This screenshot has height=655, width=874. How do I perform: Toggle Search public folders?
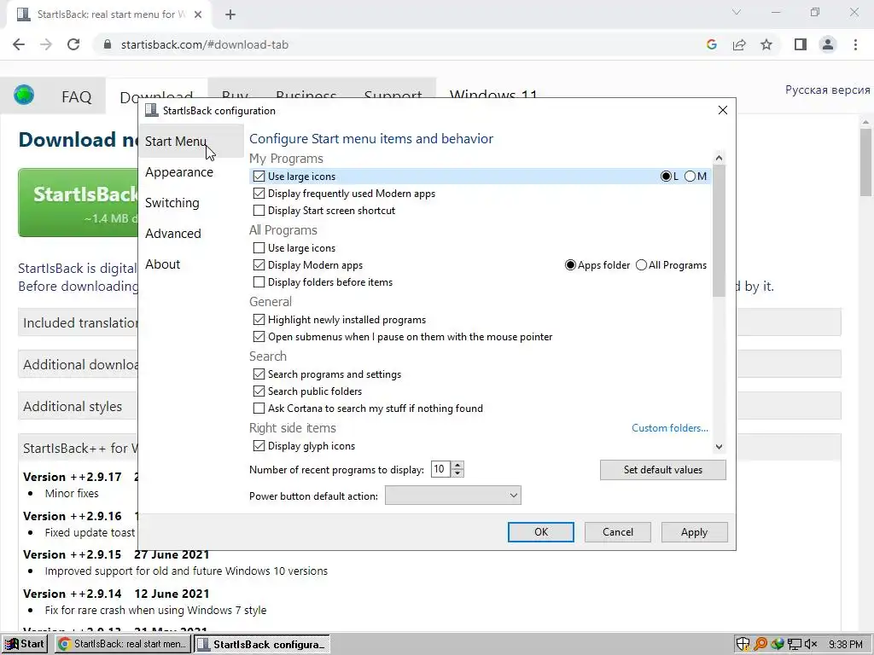(259, 391)
